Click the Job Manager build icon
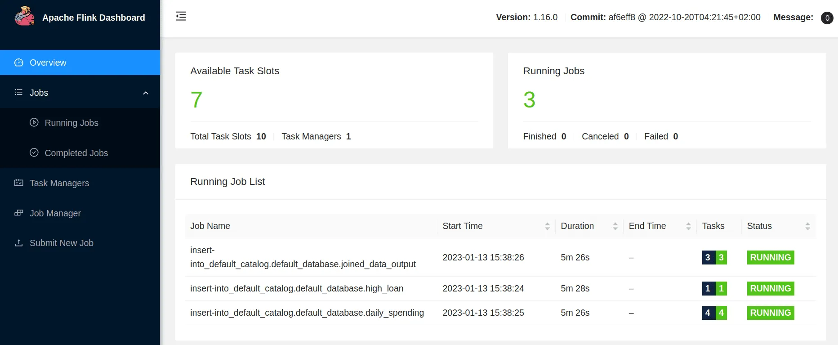This screenshot has height=345, width=838. 19,213
